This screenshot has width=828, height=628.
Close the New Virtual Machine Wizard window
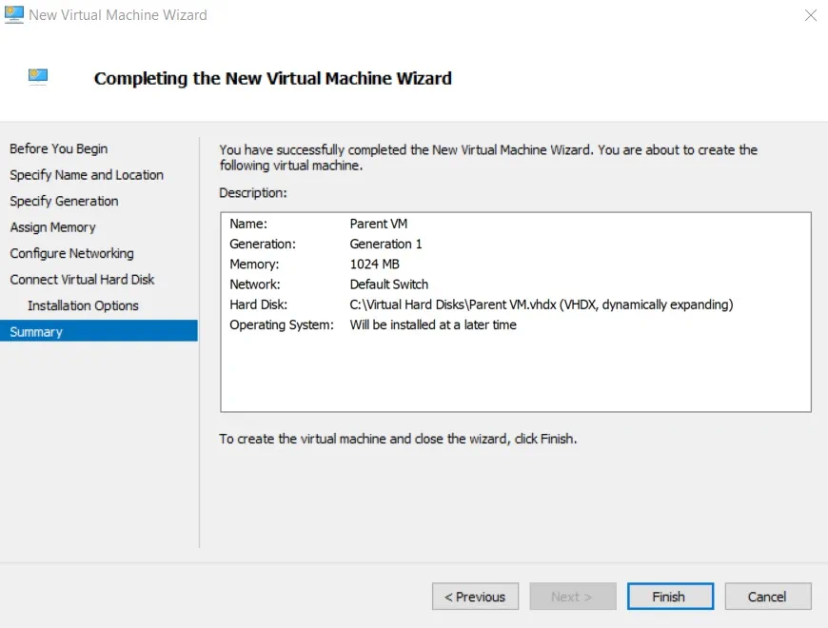810,15
